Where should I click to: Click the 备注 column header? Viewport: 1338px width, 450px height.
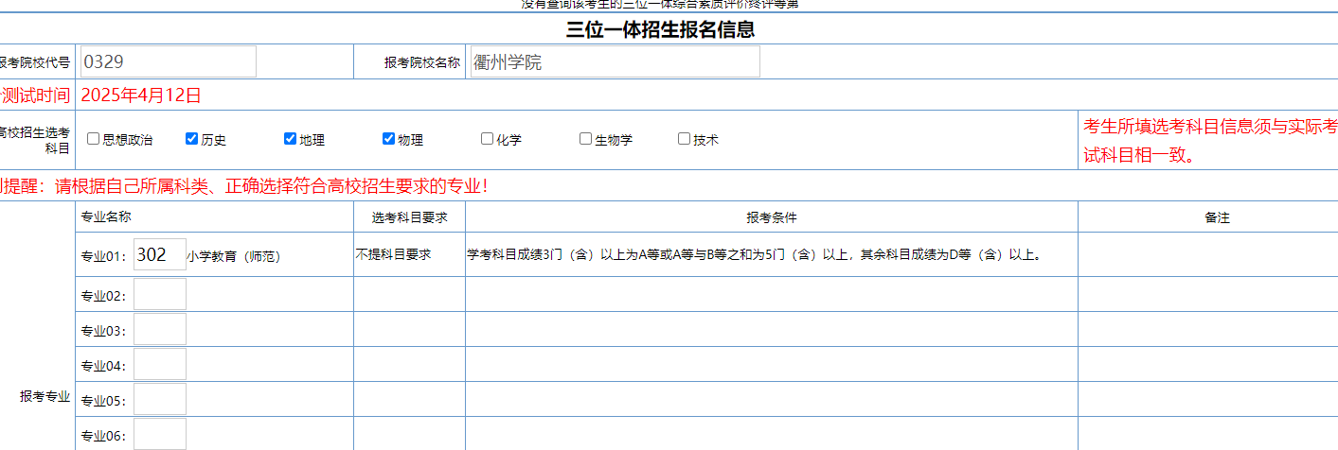pos(1217,217)
